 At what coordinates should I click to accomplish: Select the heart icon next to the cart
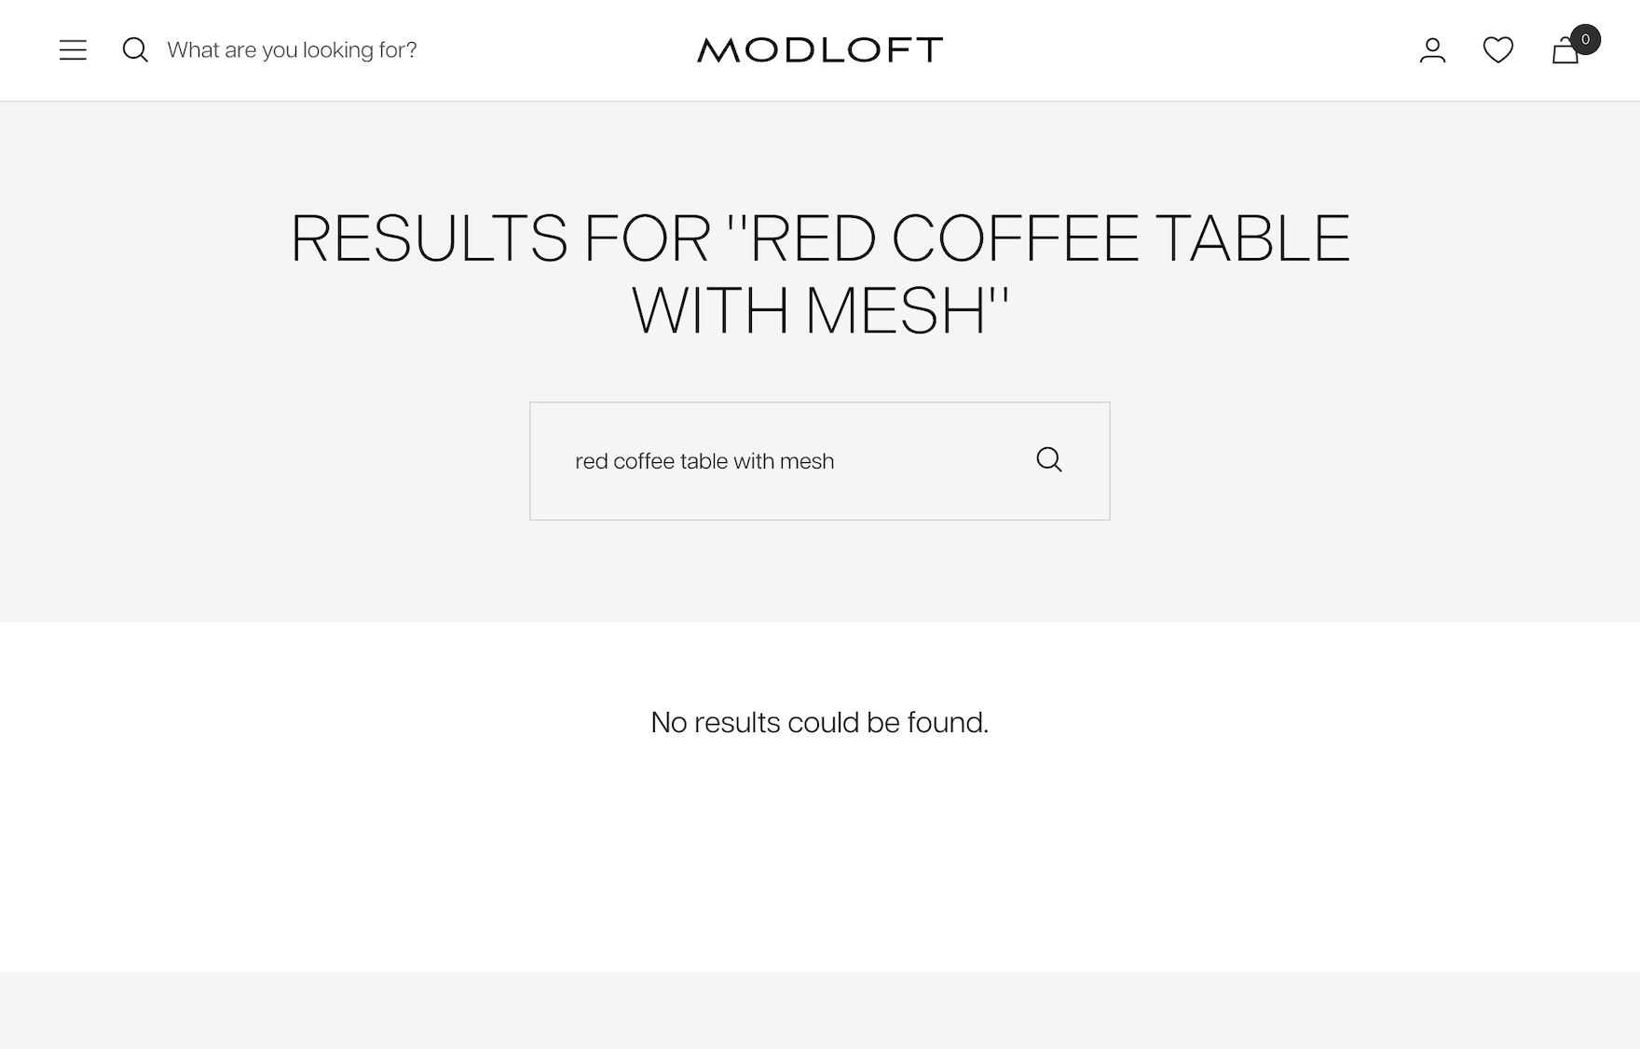click(x=1499, y=50)
